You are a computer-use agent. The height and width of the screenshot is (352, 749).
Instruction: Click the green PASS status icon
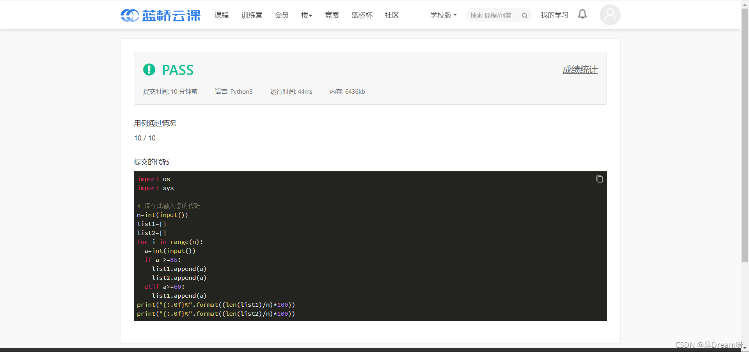coord(149,69)
